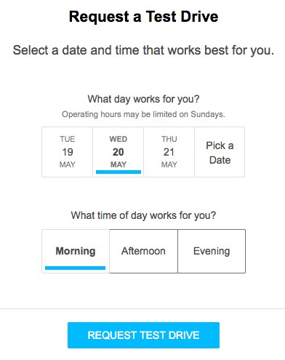285x360 pixels.
Task: Click the What time of day works label
Action: click(143, 215)
